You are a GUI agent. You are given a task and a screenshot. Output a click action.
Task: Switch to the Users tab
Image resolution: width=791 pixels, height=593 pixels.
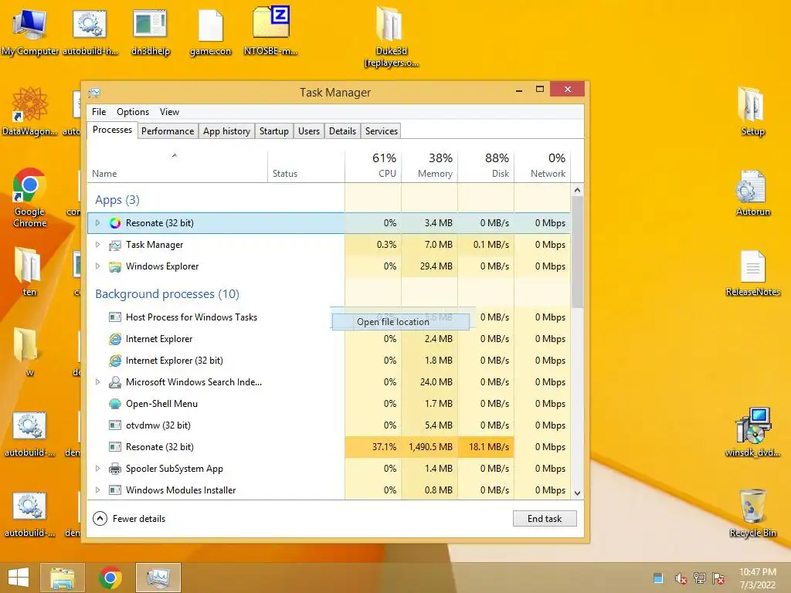(309, 131)
